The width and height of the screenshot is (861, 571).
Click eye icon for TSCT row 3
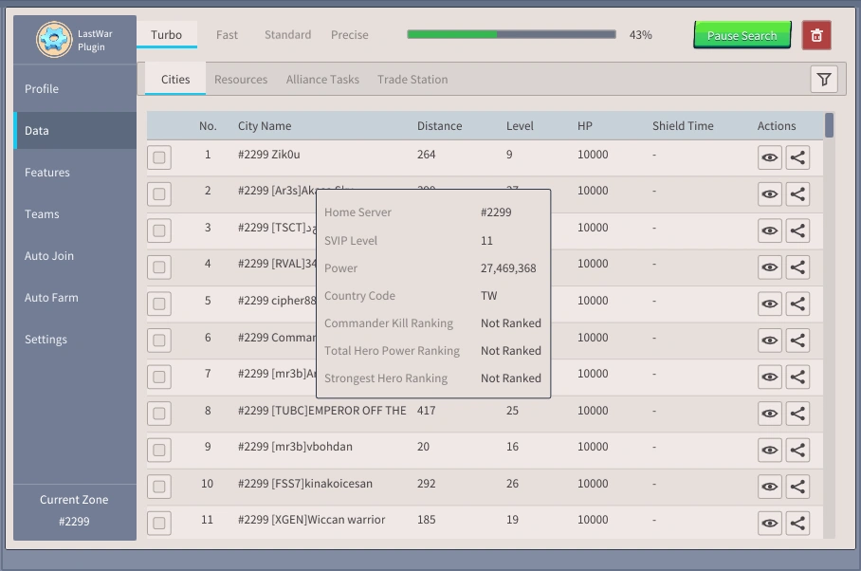770,230
